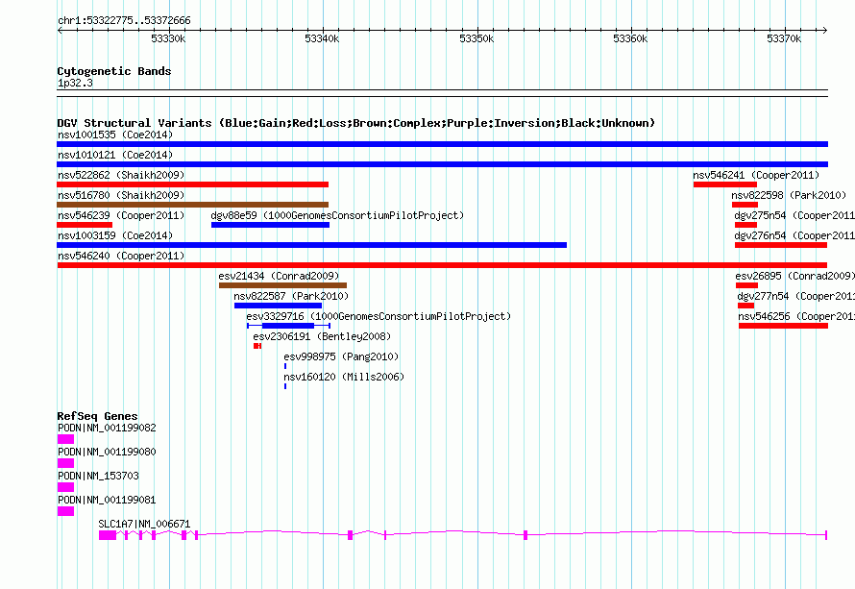Click the 1p32.3 band label
Image resolution: width=855 pixels, height=589 pixels.
click(x=75, y=83)
